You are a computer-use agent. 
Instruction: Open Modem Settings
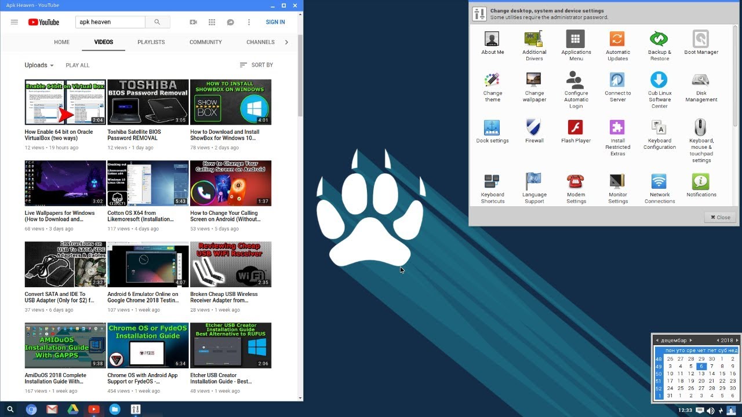pos(576,188)
